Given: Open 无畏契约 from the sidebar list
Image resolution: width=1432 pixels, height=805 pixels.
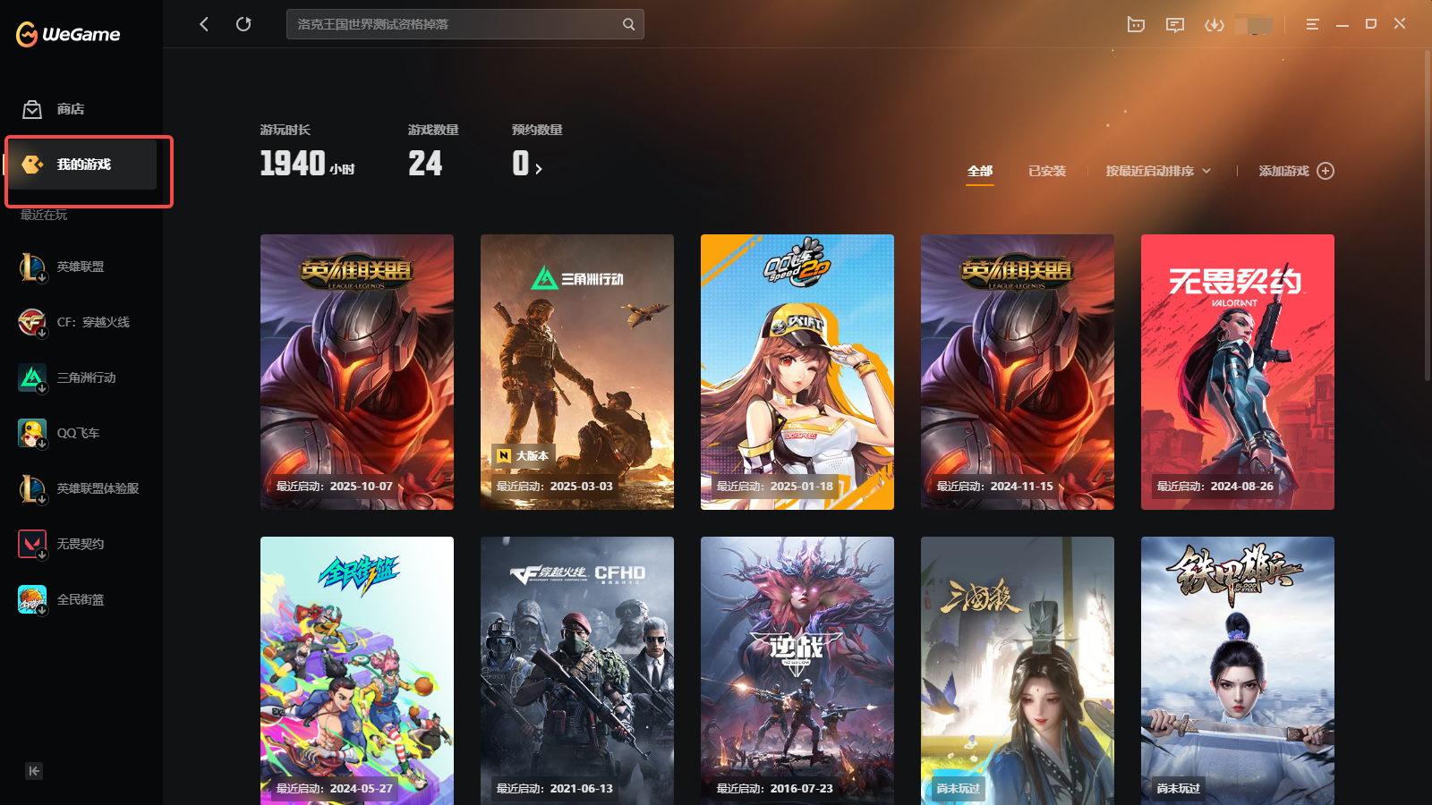Looking at the screenshot, I should (80, 544).
